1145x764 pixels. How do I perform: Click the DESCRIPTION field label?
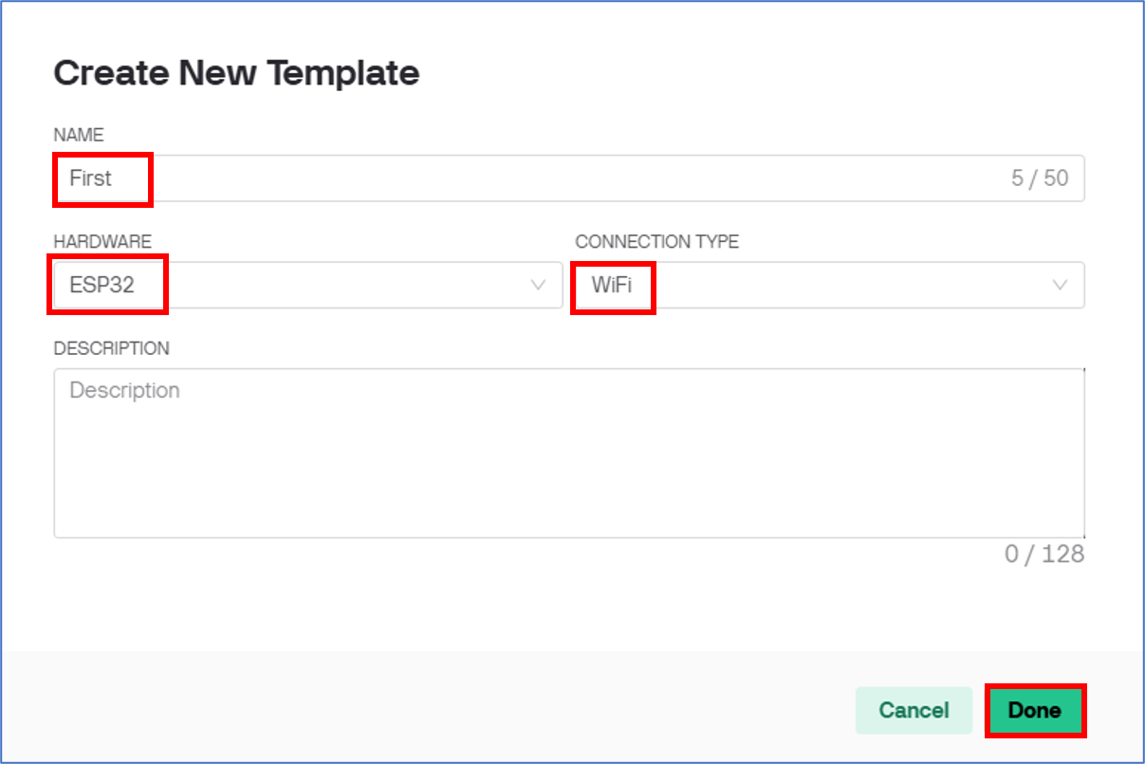112,348
